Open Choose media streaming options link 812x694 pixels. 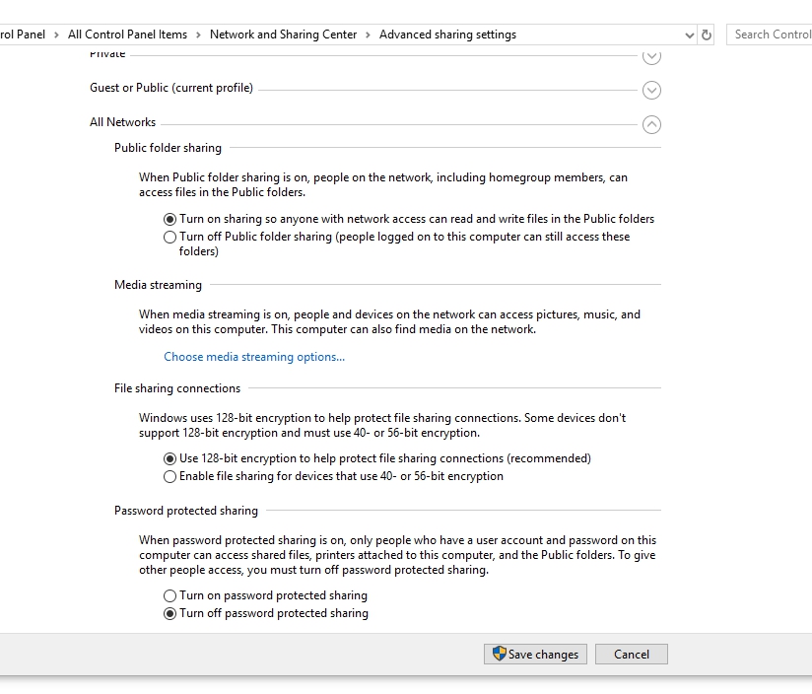254,357
